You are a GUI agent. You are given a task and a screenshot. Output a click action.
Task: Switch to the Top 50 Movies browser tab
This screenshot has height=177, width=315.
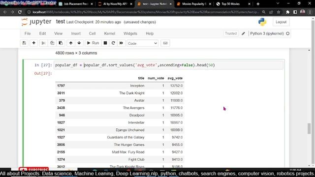click(x=230, y=4)
